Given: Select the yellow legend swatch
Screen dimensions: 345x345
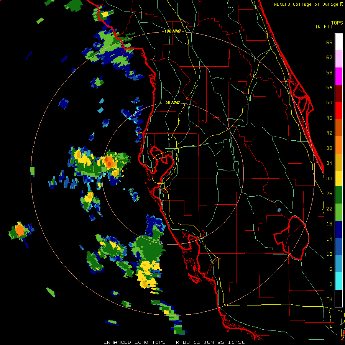Looking at the screenshot, I should tap(338, 178).
